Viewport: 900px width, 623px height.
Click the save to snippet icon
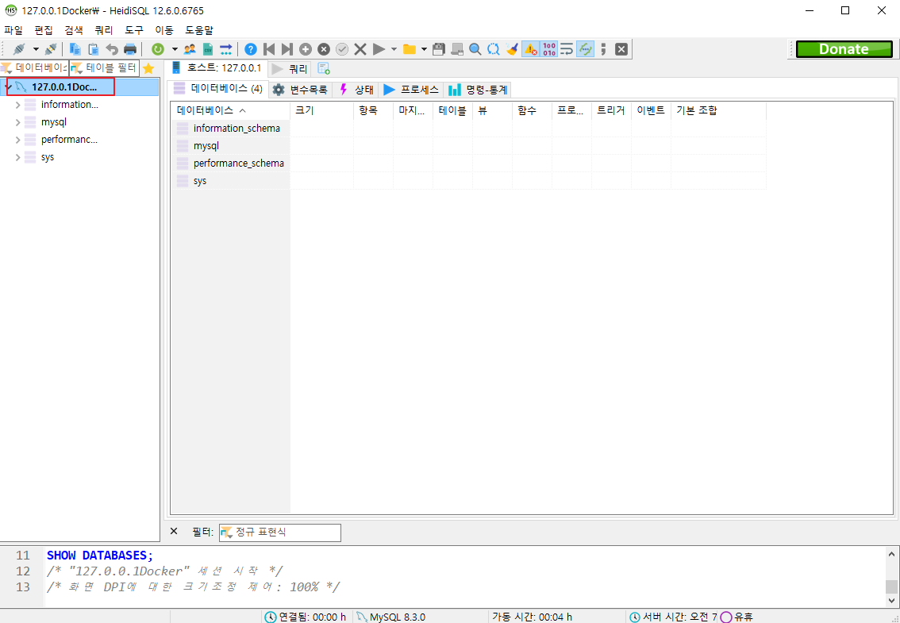pos(457,49)
